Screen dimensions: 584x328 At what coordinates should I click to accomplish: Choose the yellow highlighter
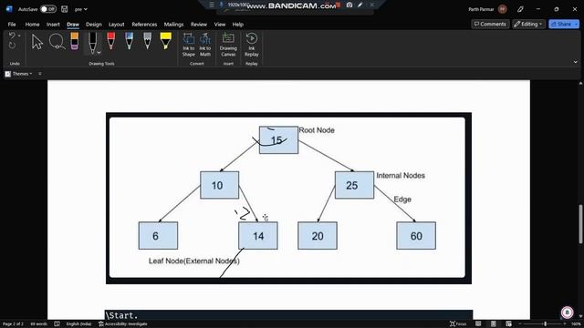(166, 41)
